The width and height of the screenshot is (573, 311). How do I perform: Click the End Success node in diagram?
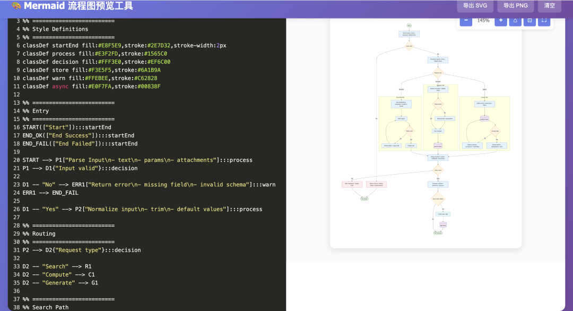click(x=438, y=232)
